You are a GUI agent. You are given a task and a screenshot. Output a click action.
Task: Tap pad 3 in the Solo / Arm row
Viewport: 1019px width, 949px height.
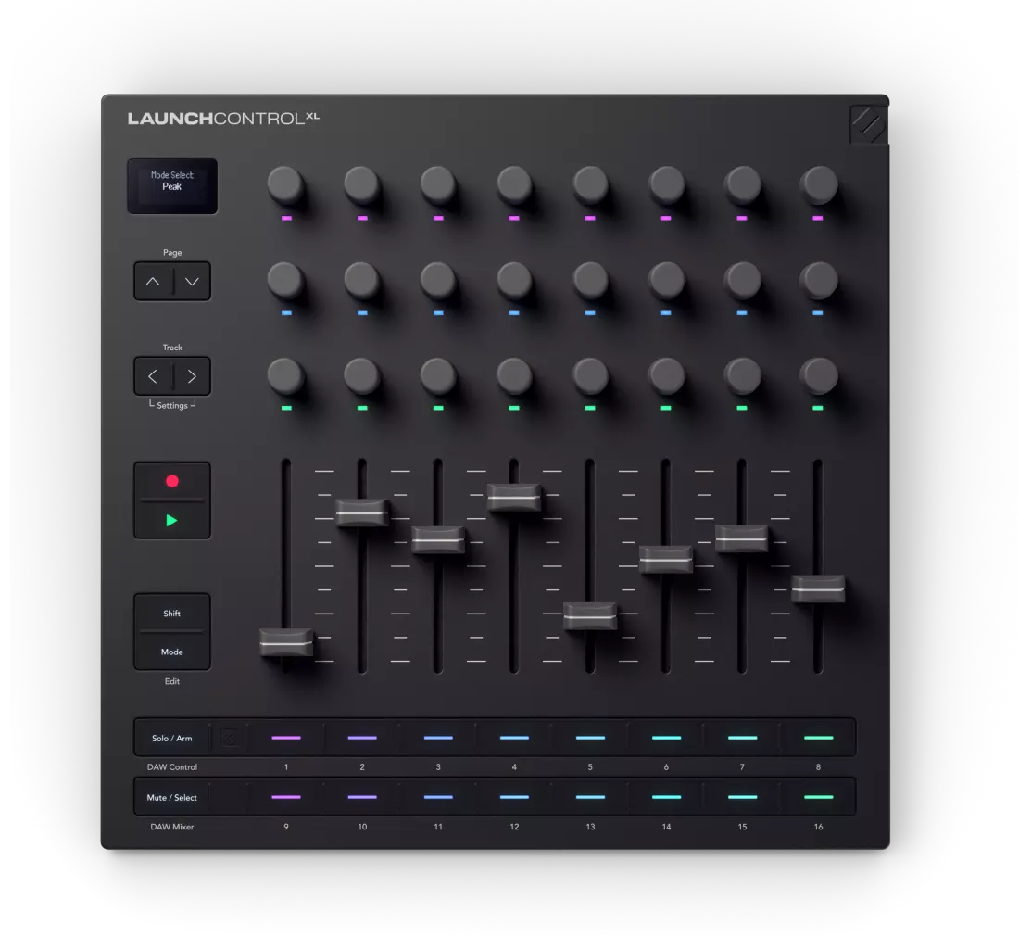[x=438, y=738]
